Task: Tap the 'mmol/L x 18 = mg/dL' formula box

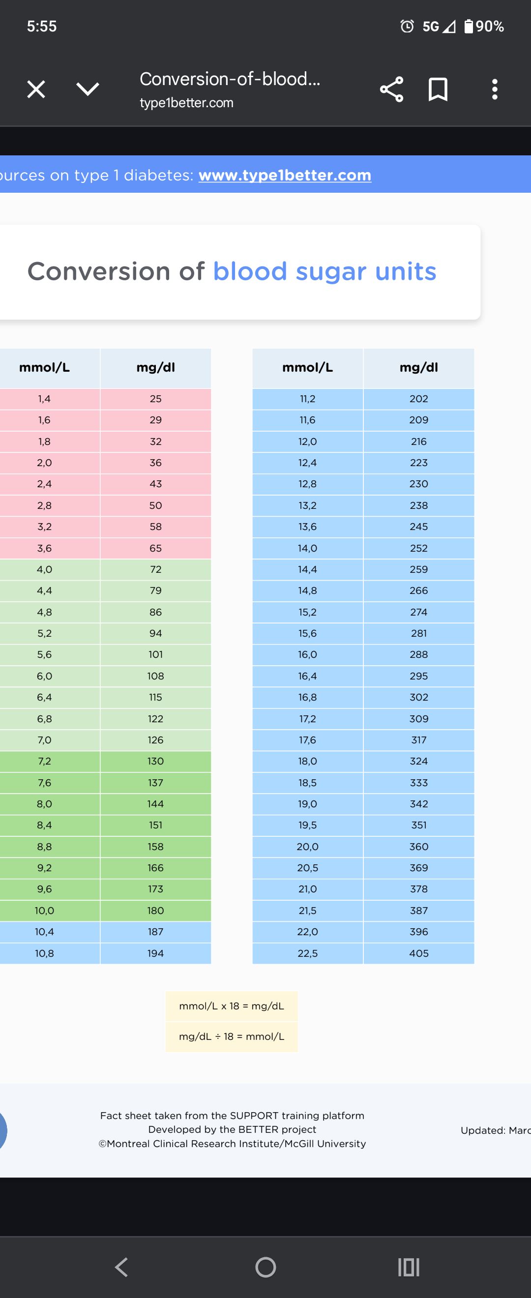Action: [x=232, y=1006]
